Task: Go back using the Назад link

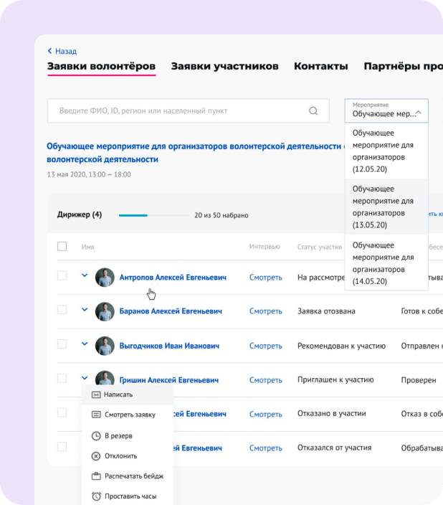Action: coord(62,51)
